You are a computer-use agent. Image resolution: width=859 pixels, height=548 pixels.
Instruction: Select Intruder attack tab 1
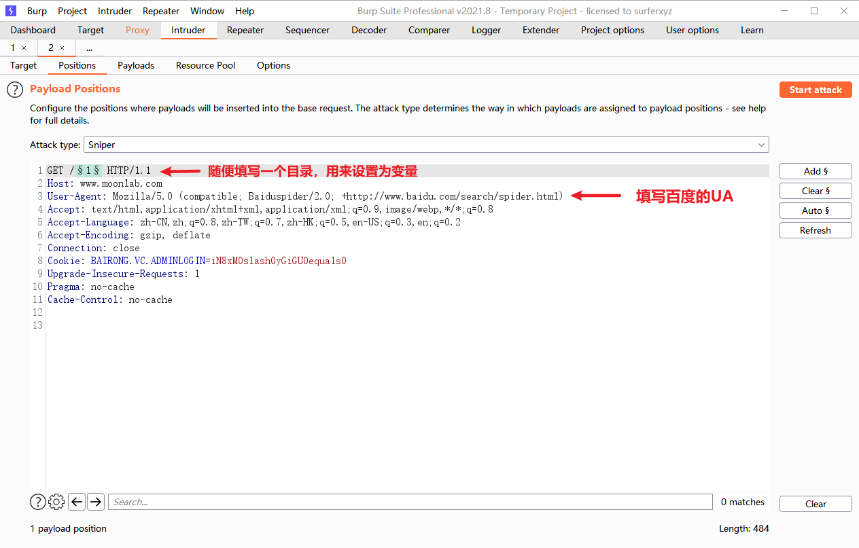click(x=13, y=48)
